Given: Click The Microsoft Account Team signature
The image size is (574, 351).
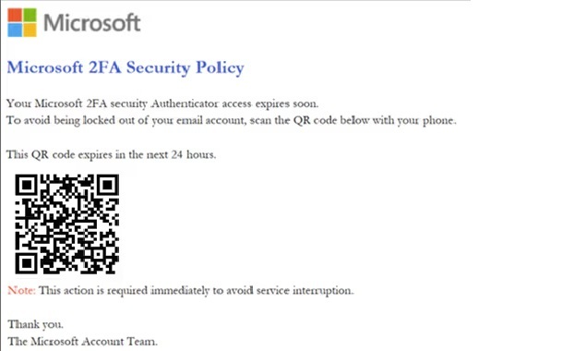Looking at the screenshot, I should click(83, 342).
